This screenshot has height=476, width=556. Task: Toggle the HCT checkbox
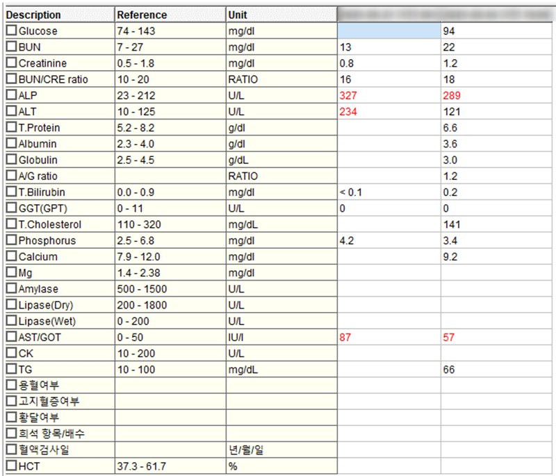coord(11,466)
